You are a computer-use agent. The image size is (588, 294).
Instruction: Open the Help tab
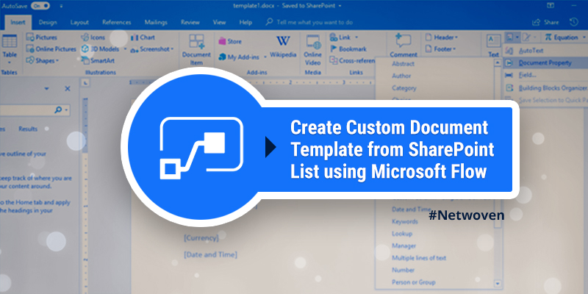coord(245,23)
